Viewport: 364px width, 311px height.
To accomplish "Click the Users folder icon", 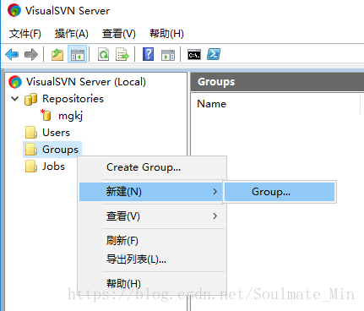I will (31, 133).
